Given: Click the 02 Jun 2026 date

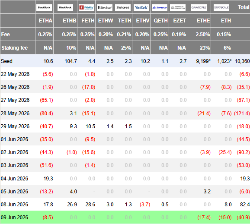Looking at the screenshot, I should [15, 152].
